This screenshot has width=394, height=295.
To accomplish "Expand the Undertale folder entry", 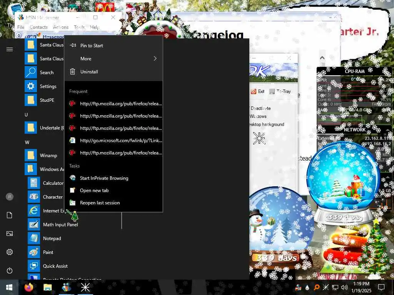I will 44,128.
